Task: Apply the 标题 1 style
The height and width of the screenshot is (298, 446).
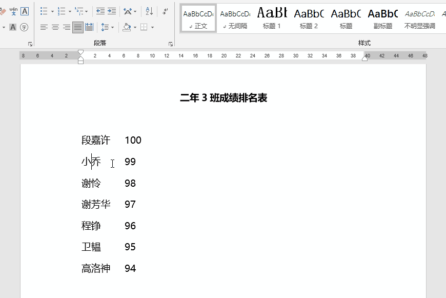Action: (x=272, y=18)
